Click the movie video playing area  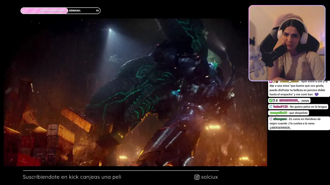tap(135, 92)
